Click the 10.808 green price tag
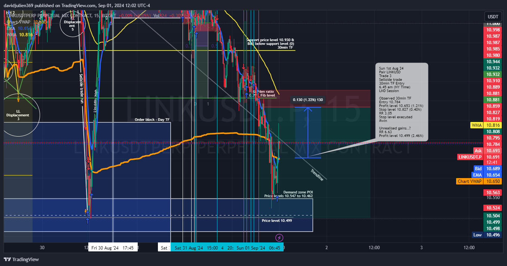 493,132
